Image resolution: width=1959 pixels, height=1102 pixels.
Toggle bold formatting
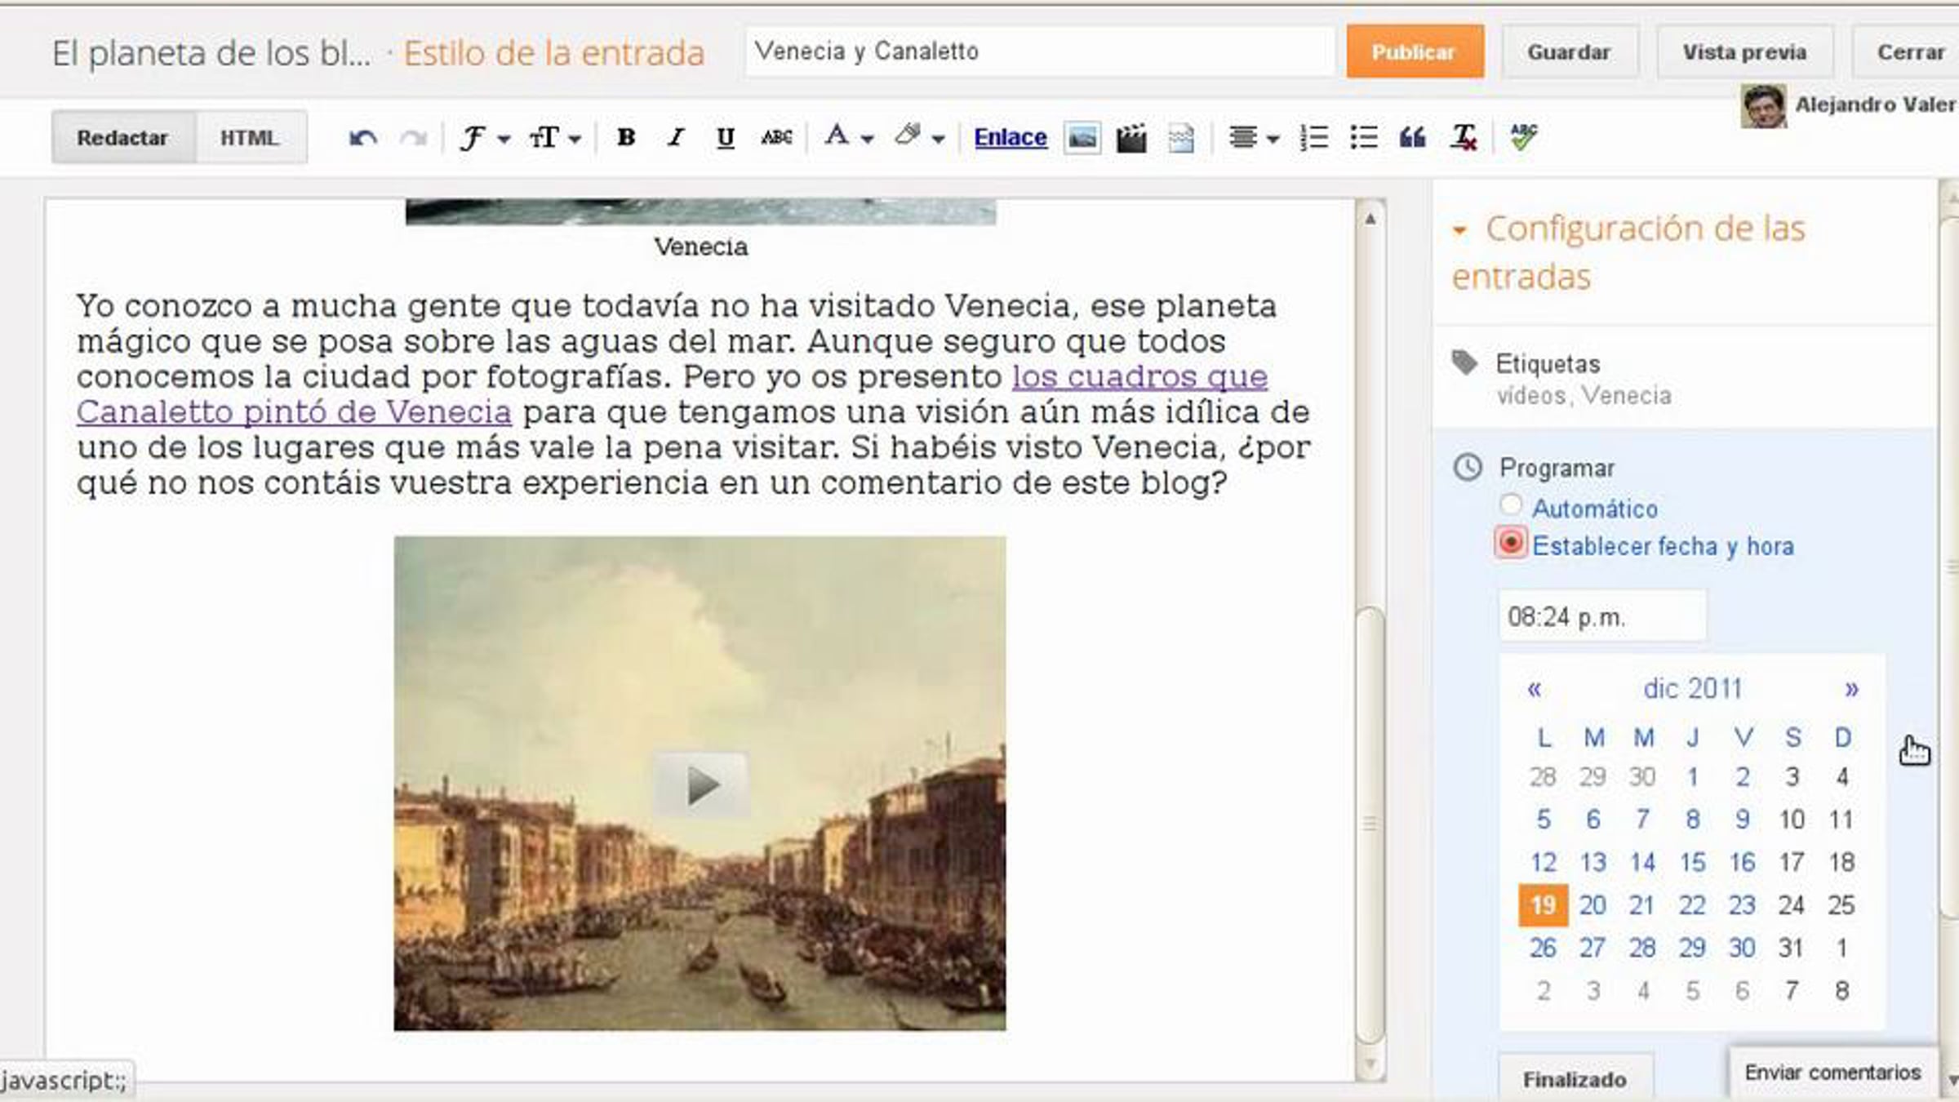626,138
